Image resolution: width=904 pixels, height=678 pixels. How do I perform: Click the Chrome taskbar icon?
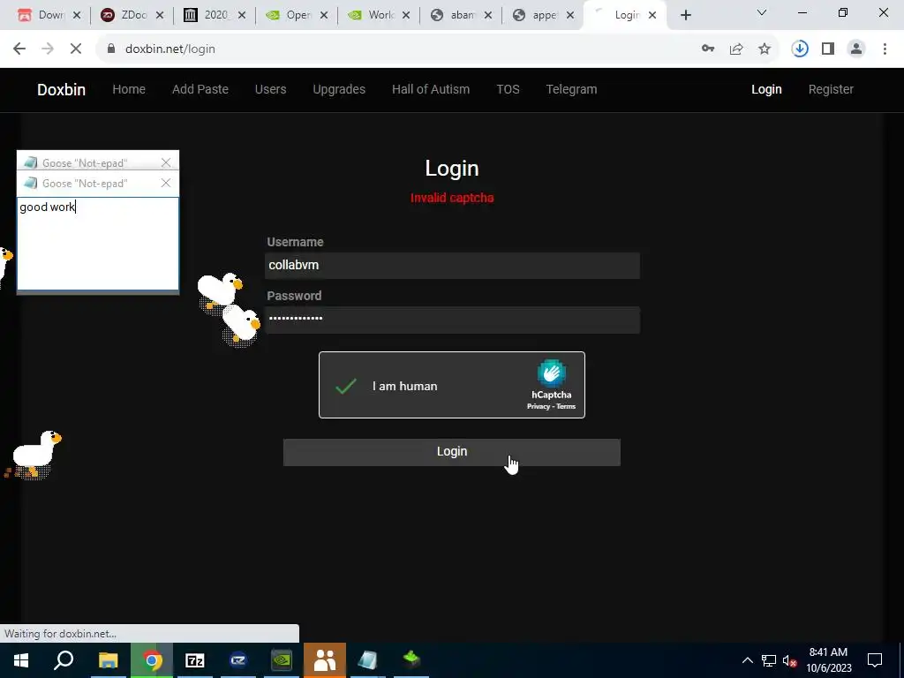coord(152,660)
